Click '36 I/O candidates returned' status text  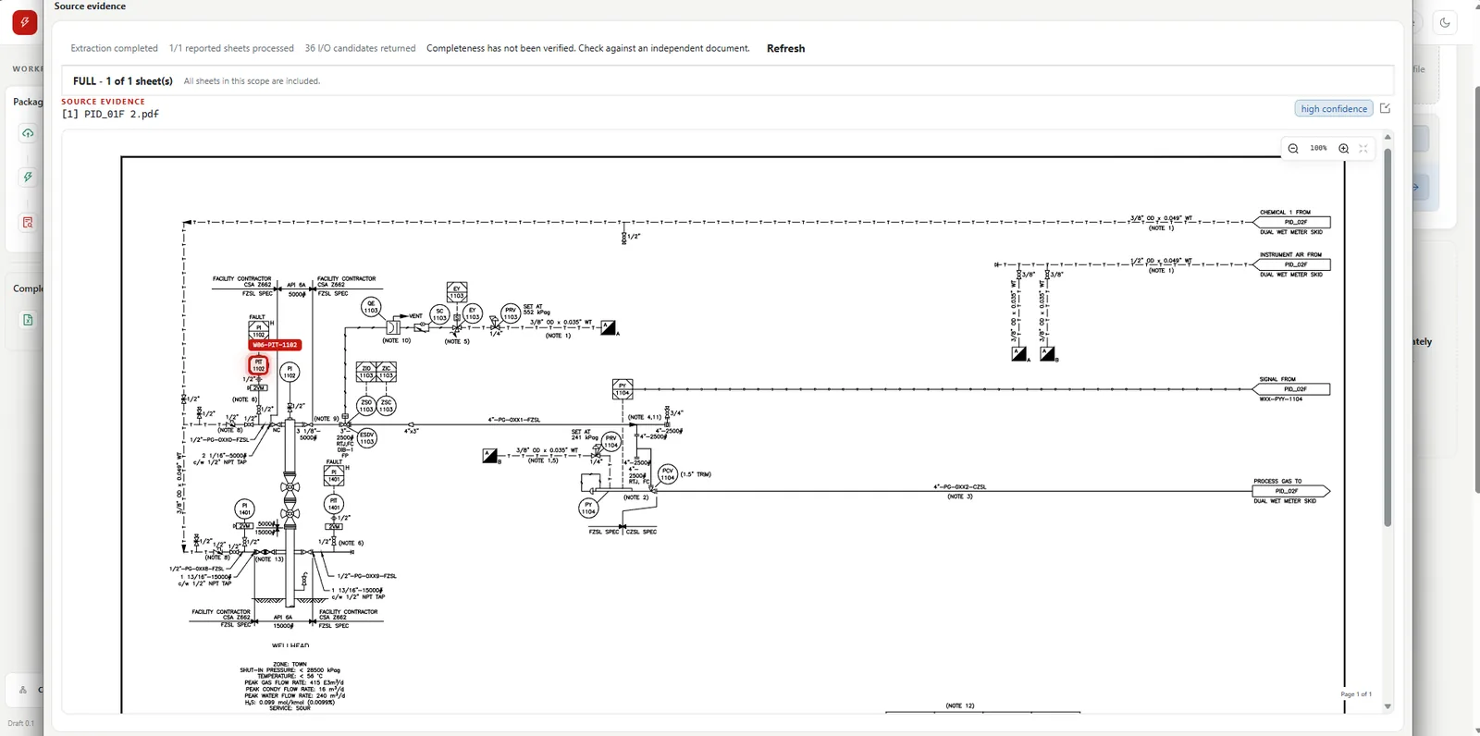tap(360, 48)
